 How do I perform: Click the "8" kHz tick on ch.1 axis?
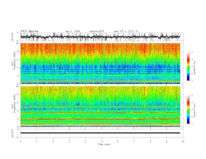18,51
